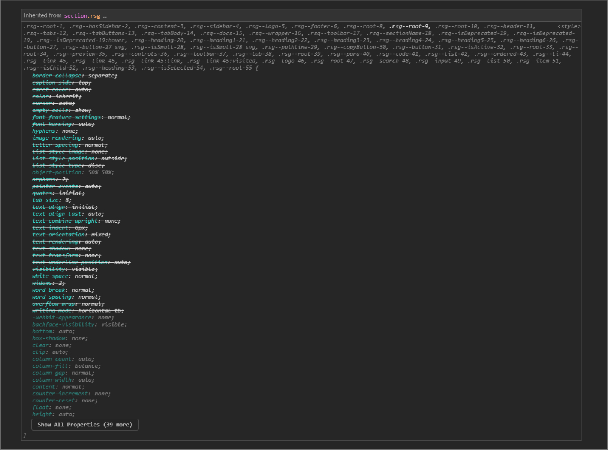Select the height: auto declaration
The height and width of the screenshot is (450, 608).
(54, 415)
